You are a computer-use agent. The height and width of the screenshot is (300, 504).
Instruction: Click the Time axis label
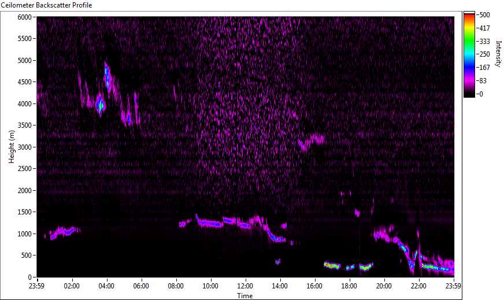click(x=245, y=296)
